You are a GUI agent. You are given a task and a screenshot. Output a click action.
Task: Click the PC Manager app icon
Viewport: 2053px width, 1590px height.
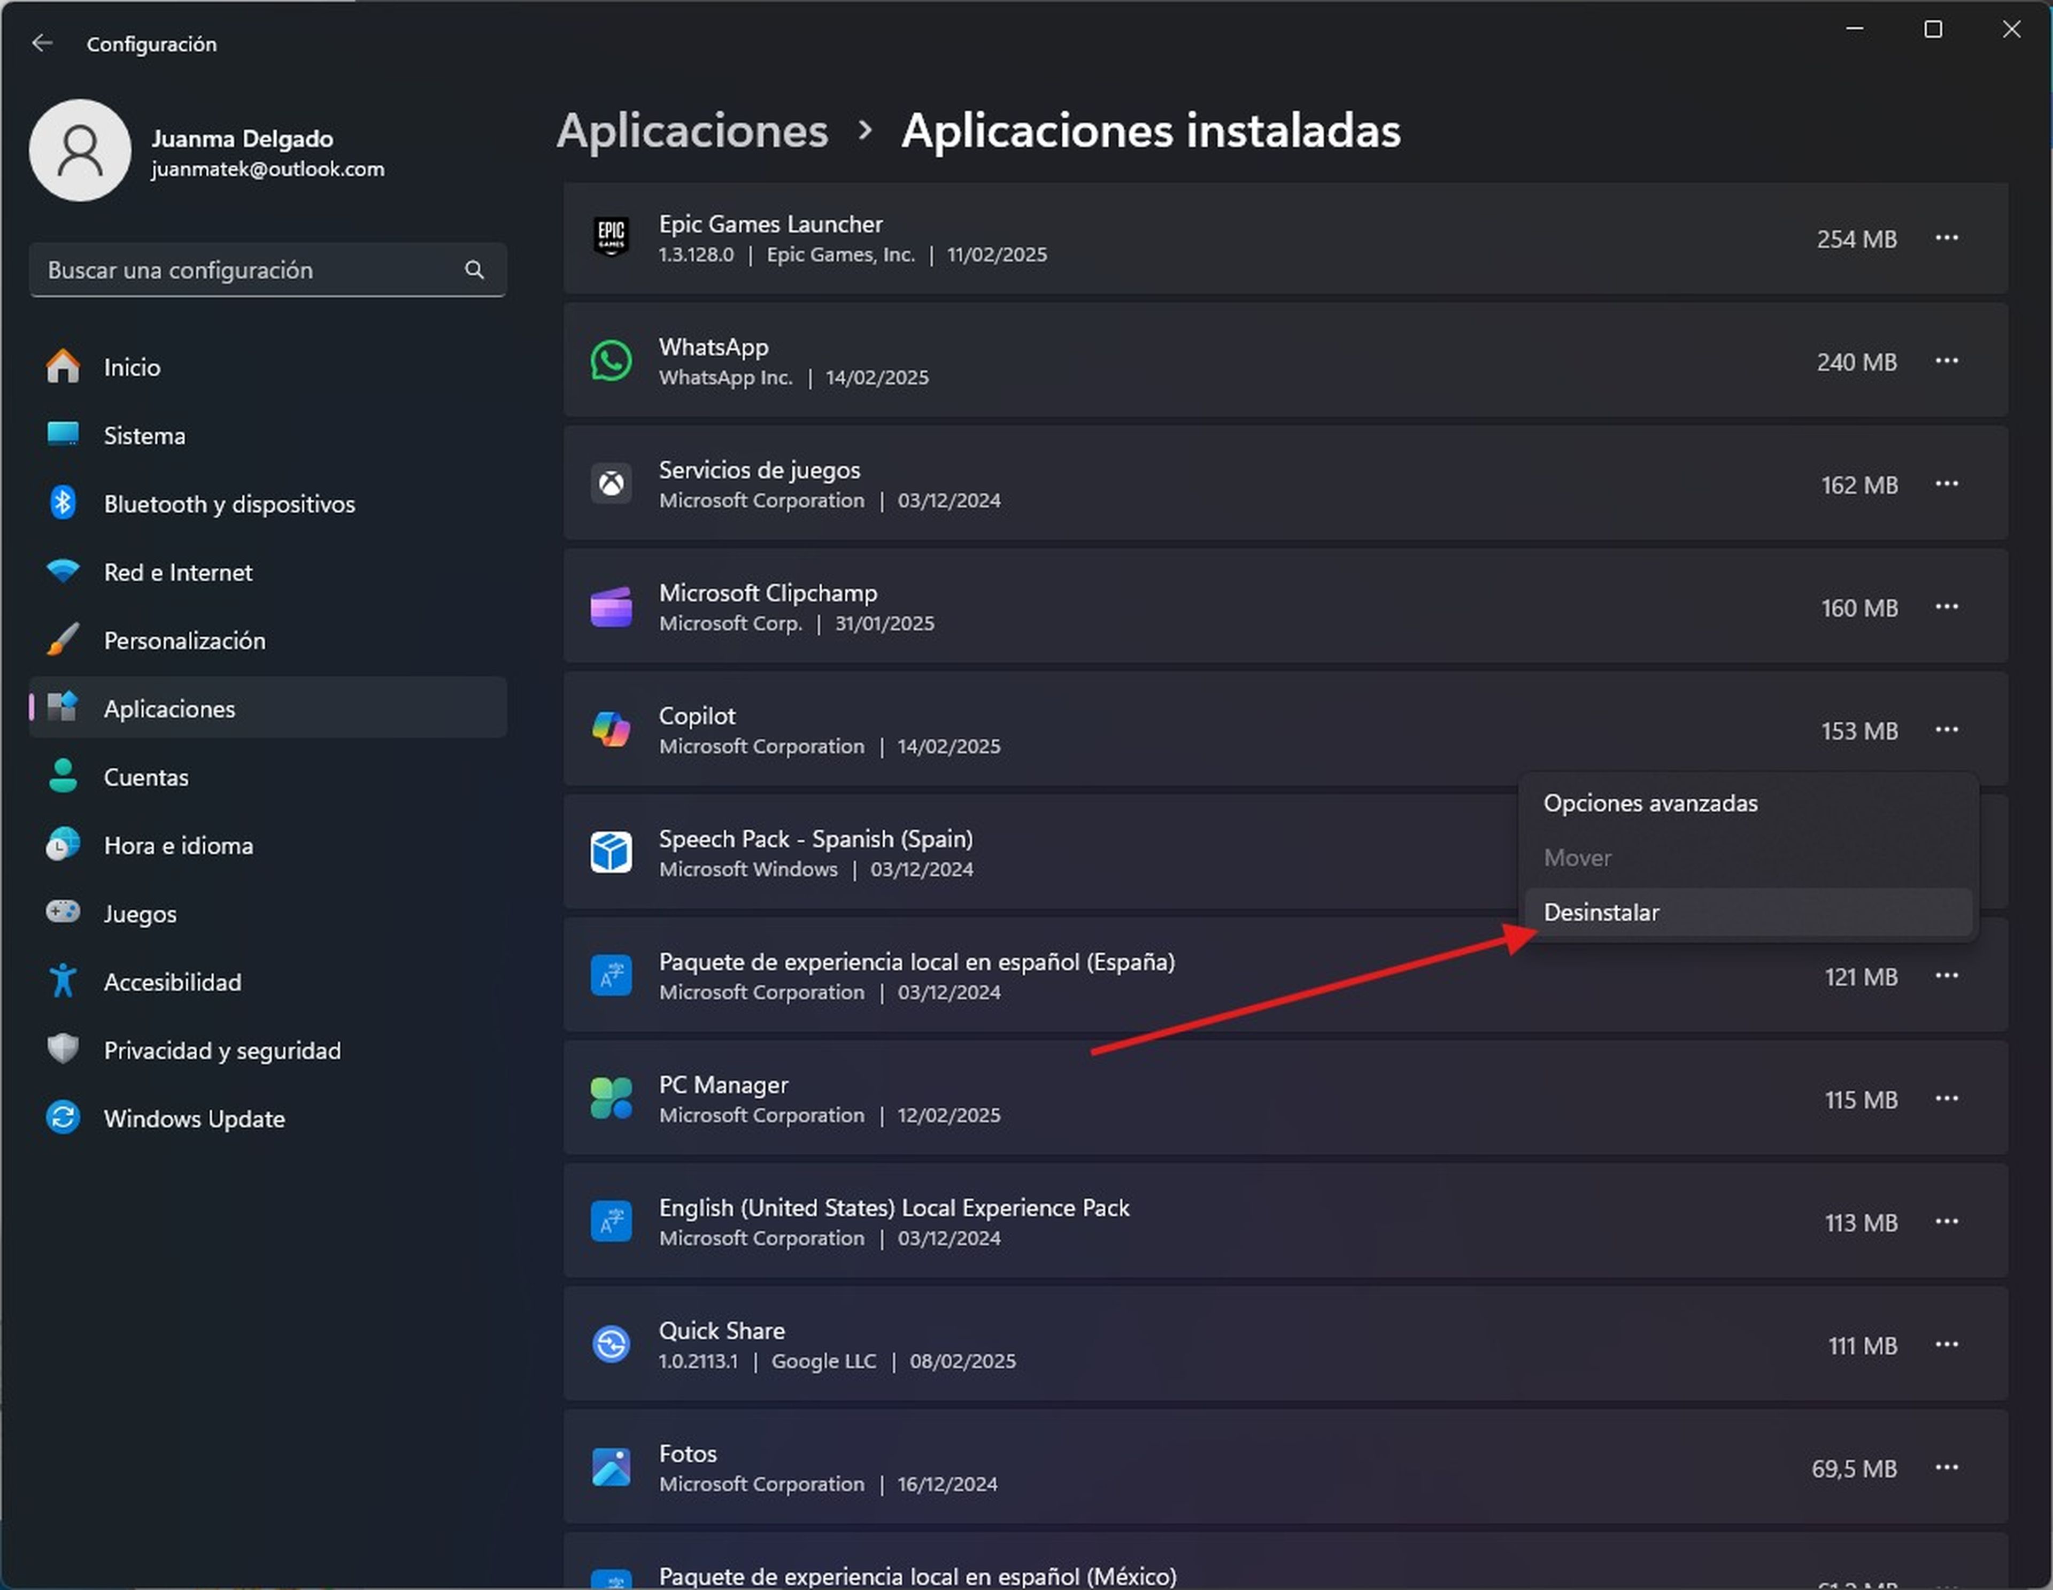(x=611, y=1098)
